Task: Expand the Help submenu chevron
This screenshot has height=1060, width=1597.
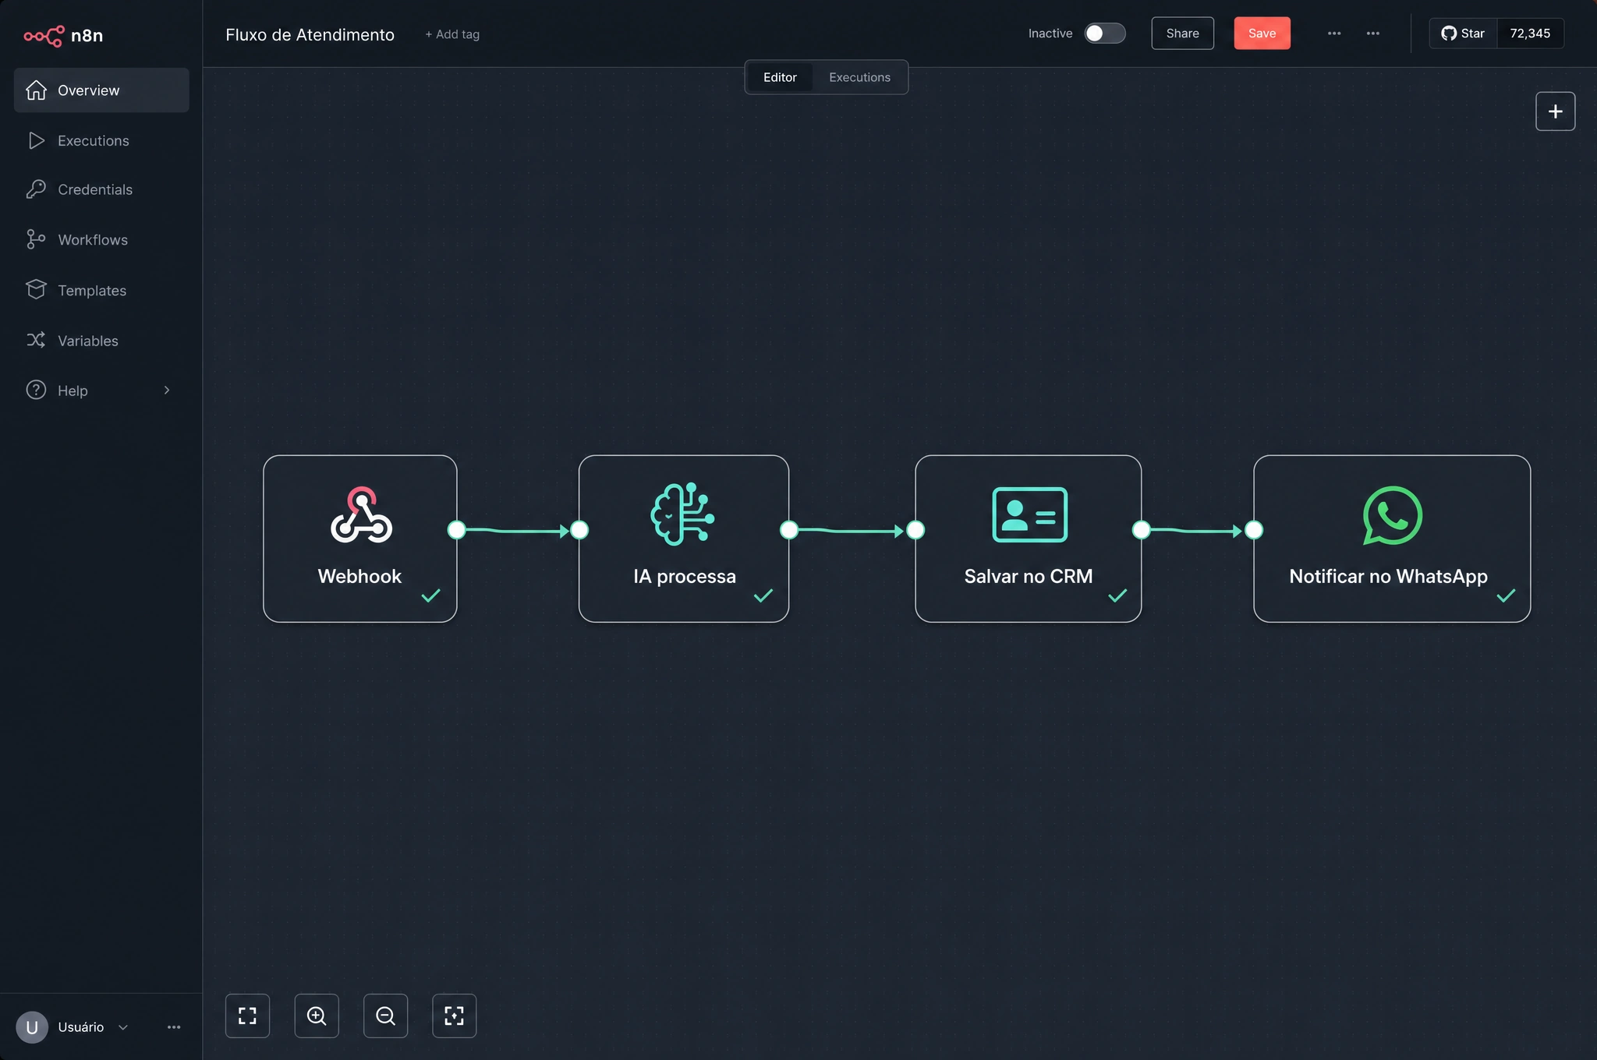Action: pyautogui.click(x=166, y=390)
